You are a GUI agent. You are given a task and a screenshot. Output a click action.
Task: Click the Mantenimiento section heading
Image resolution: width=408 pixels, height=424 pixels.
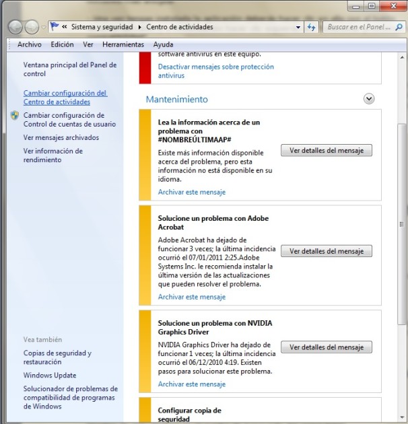click(177, 99)
